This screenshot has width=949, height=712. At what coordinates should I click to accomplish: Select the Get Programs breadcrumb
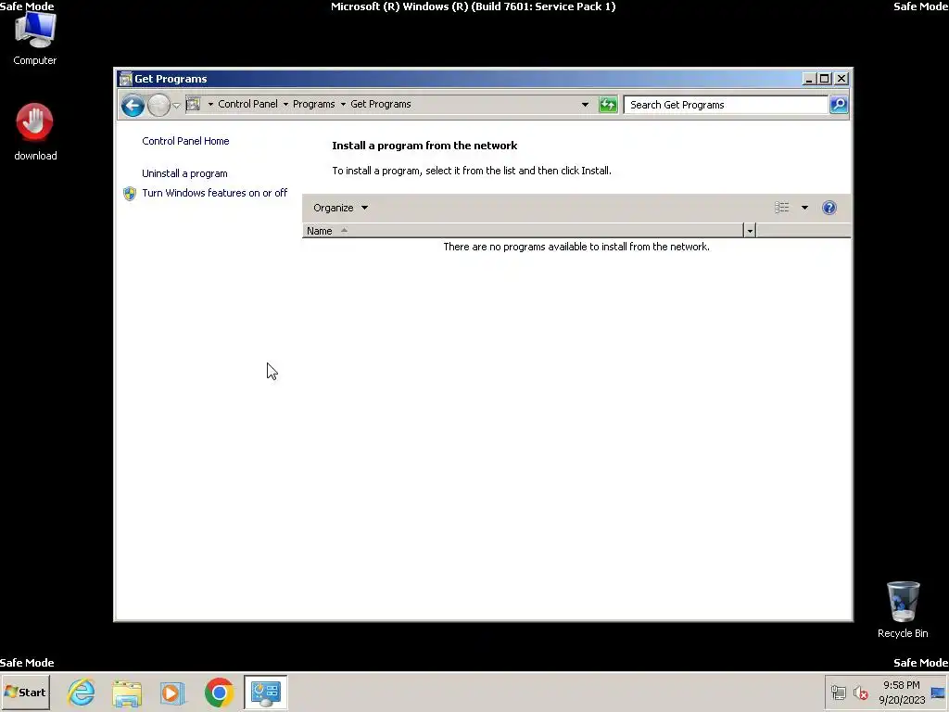coord(381,104)
